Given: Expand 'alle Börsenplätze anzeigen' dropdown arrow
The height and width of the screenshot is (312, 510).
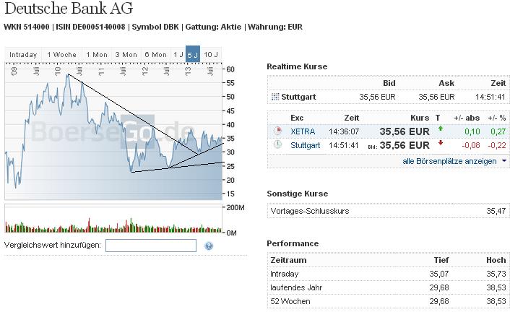Looking at the screenshot, I should [x=503, y=161].
